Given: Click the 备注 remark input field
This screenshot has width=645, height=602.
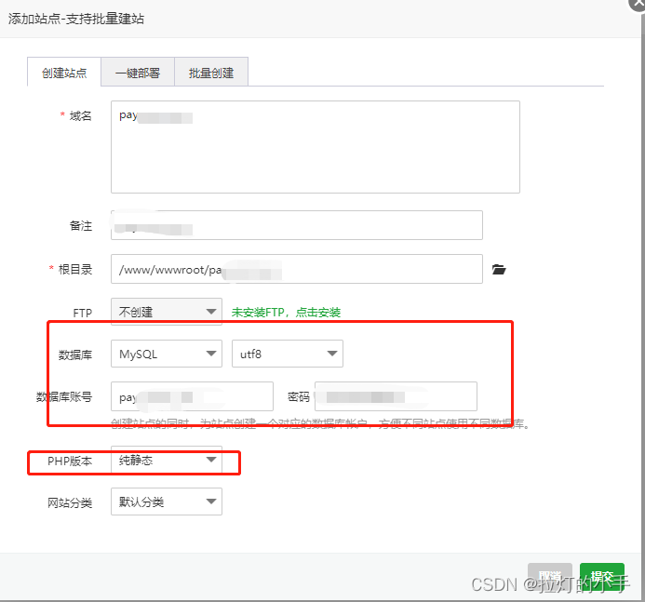Looking at the screenshot, I should click(297, 225).
